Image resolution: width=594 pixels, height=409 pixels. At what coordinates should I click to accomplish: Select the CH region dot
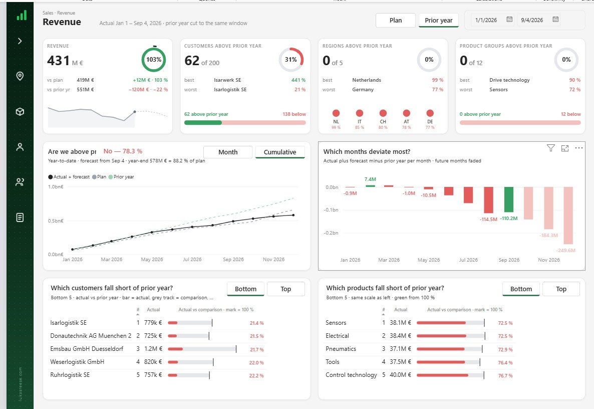383,113
